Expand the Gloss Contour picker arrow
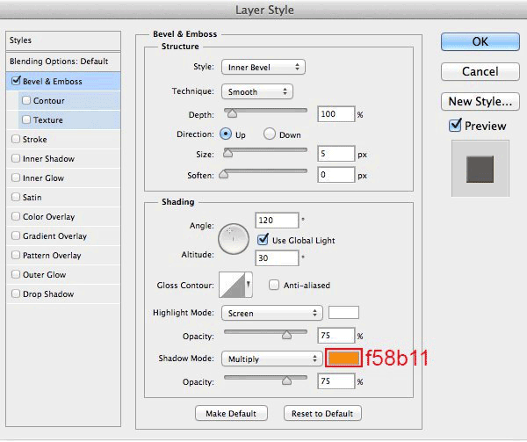The height and width of the screenshot is (442, 527). click(x=249, y=285)
